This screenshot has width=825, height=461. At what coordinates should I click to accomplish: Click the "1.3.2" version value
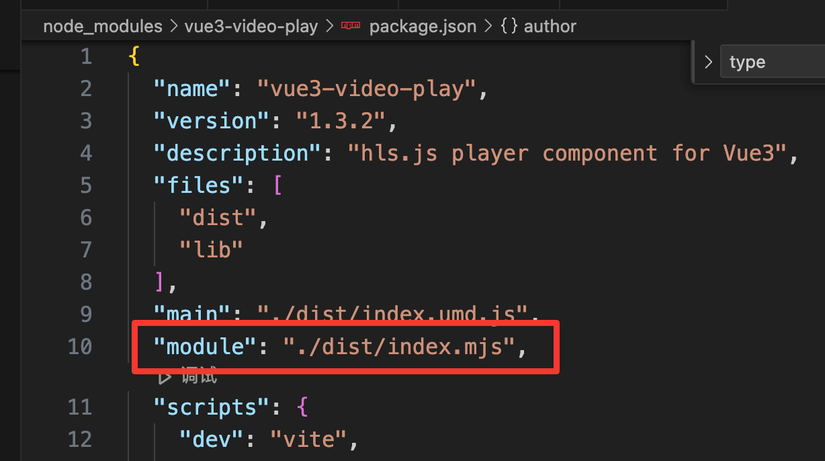coord(341,121)
